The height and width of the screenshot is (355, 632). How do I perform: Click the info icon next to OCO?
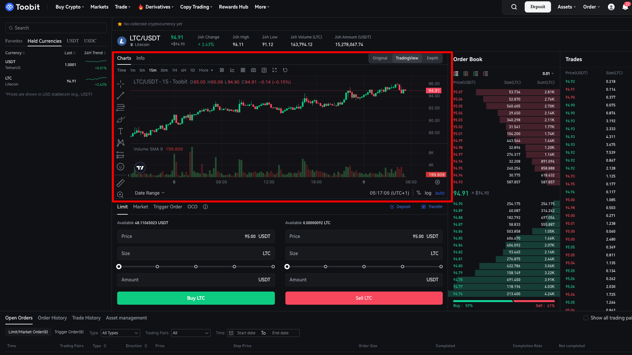click(x=205, y=207)
